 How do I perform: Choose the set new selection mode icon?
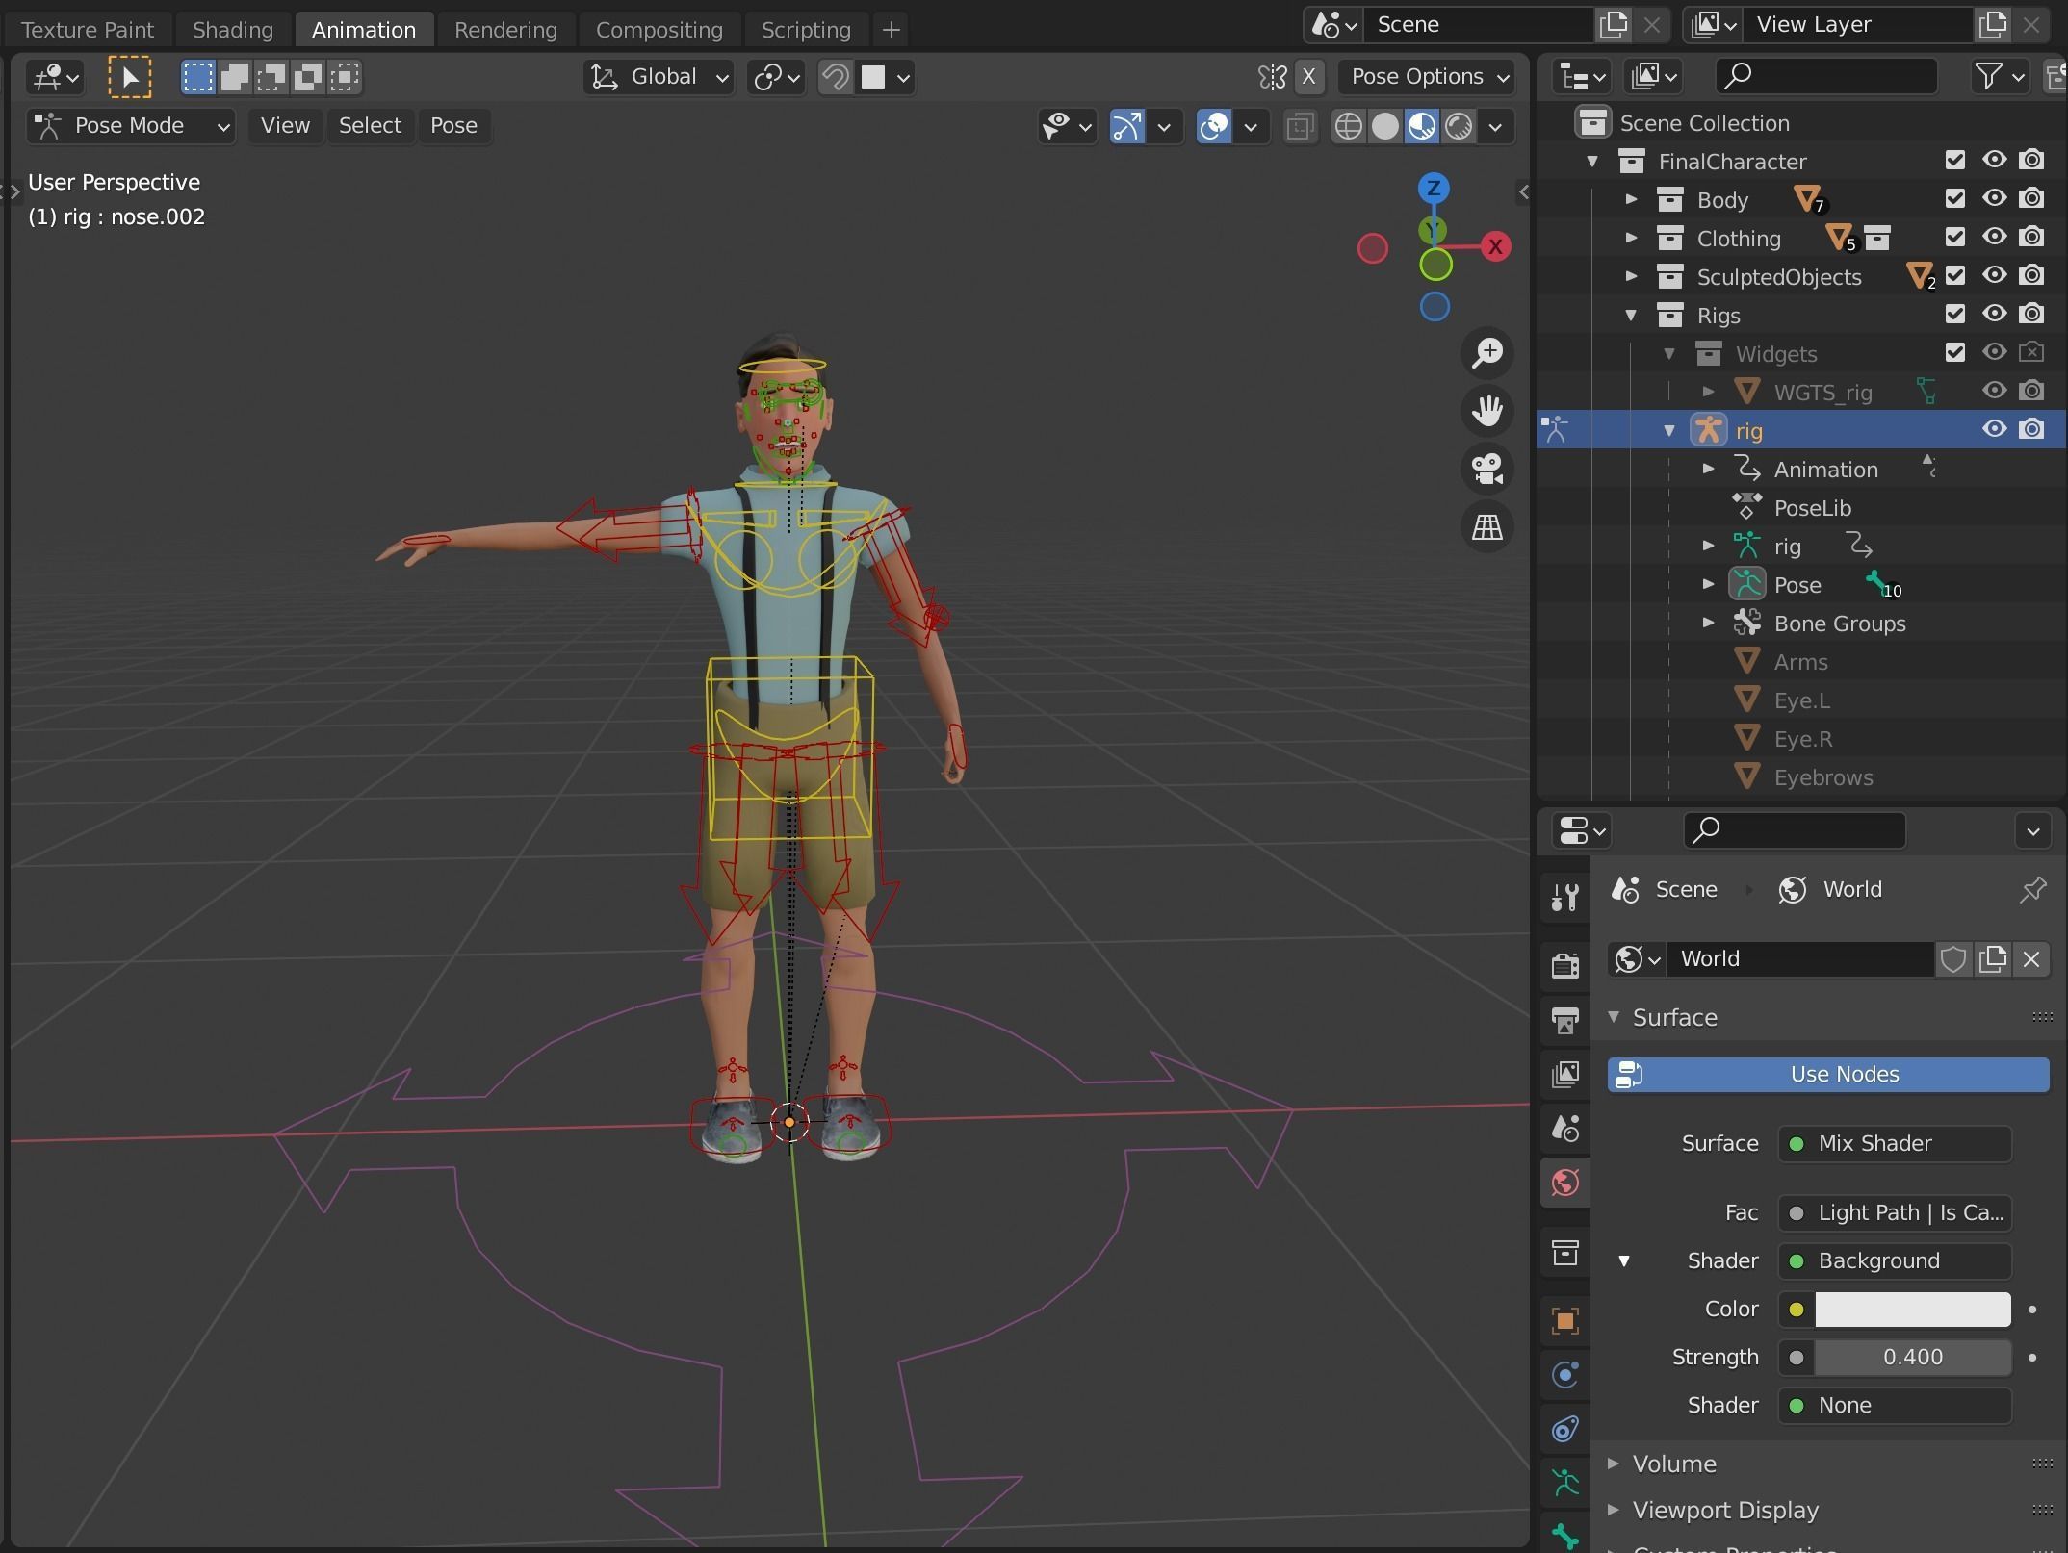click(x=198, y=77)
